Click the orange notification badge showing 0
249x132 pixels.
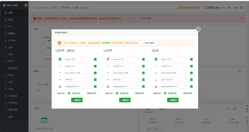[26, 5]
